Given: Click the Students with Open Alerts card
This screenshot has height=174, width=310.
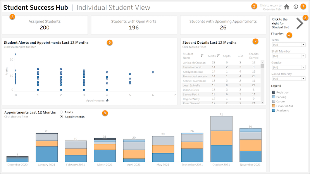Looking at the screenshot, I should [134, 24].
